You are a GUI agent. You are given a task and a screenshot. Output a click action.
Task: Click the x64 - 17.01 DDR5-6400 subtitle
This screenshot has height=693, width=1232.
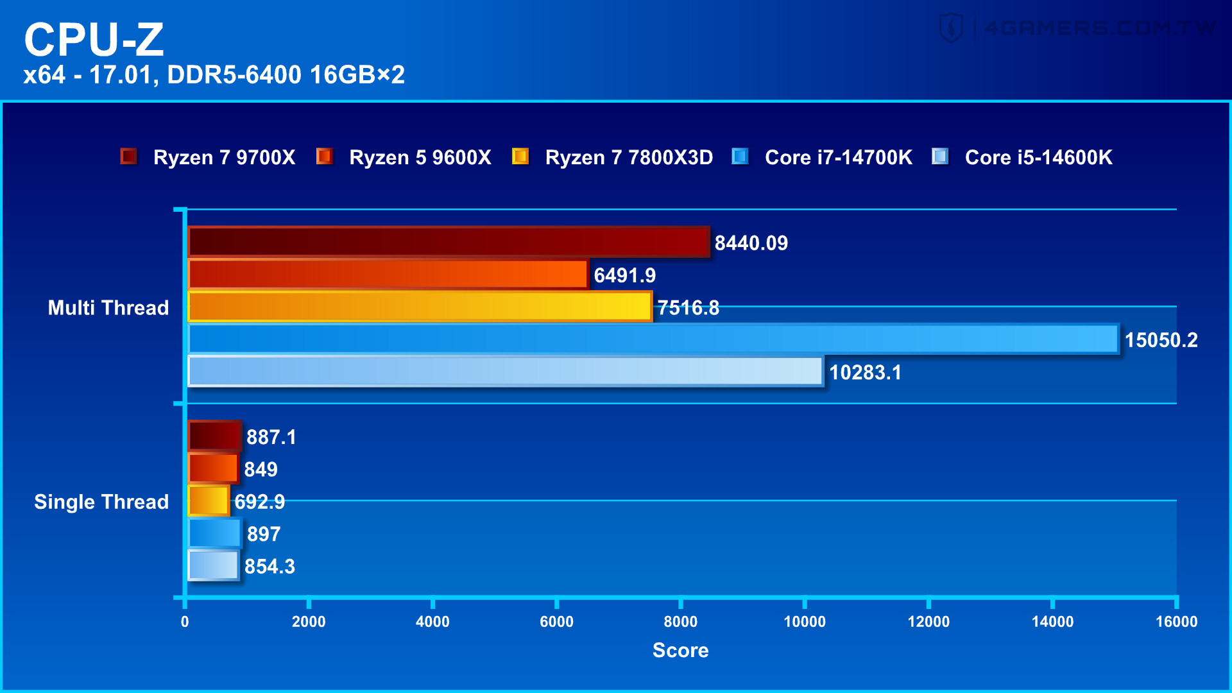pos(214,75)
